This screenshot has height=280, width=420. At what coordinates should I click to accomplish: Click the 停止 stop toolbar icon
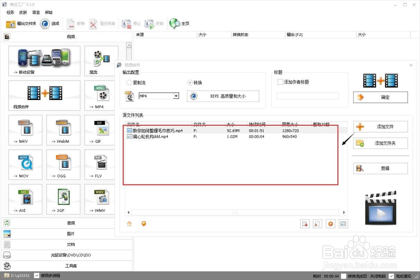(131, 24)
